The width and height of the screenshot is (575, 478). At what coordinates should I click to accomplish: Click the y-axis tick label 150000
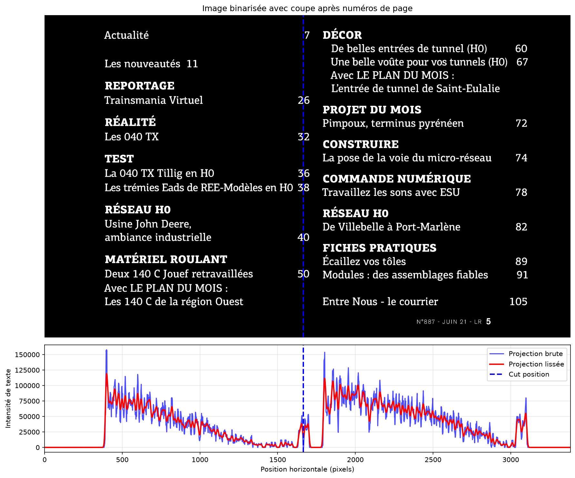click(27, 355)
